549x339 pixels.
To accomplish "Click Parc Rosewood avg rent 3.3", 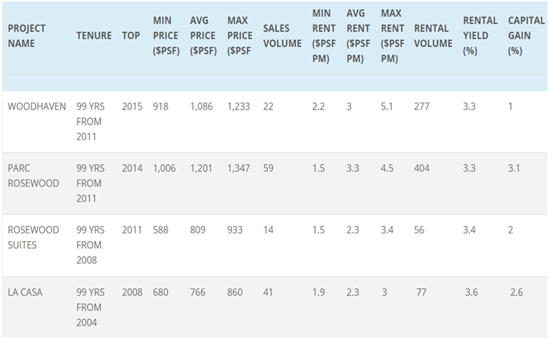I will pyautogui.click(x=353, y=168).
